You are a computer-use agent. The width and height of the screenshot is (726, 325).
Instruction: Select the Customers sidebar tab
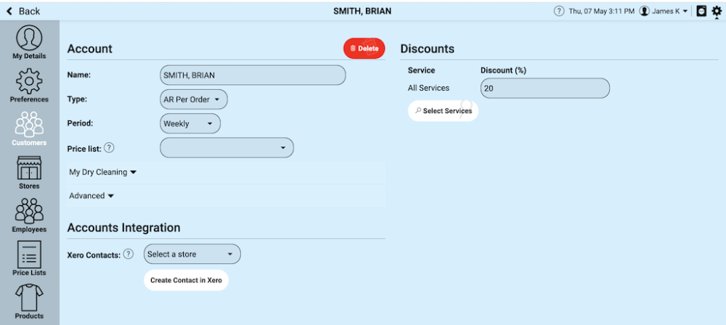[29, 129]
